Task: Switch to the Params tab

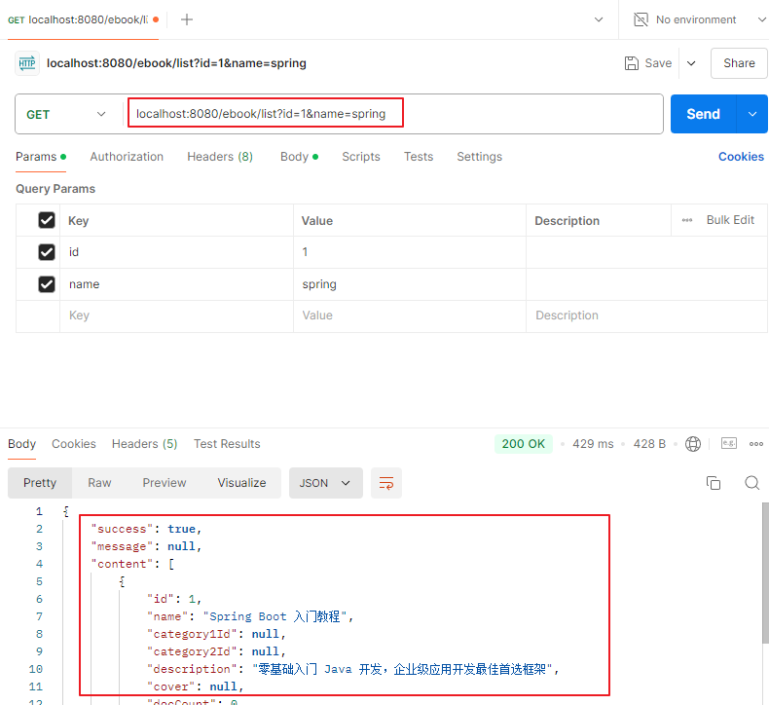Action: click(x=41, y=157)
